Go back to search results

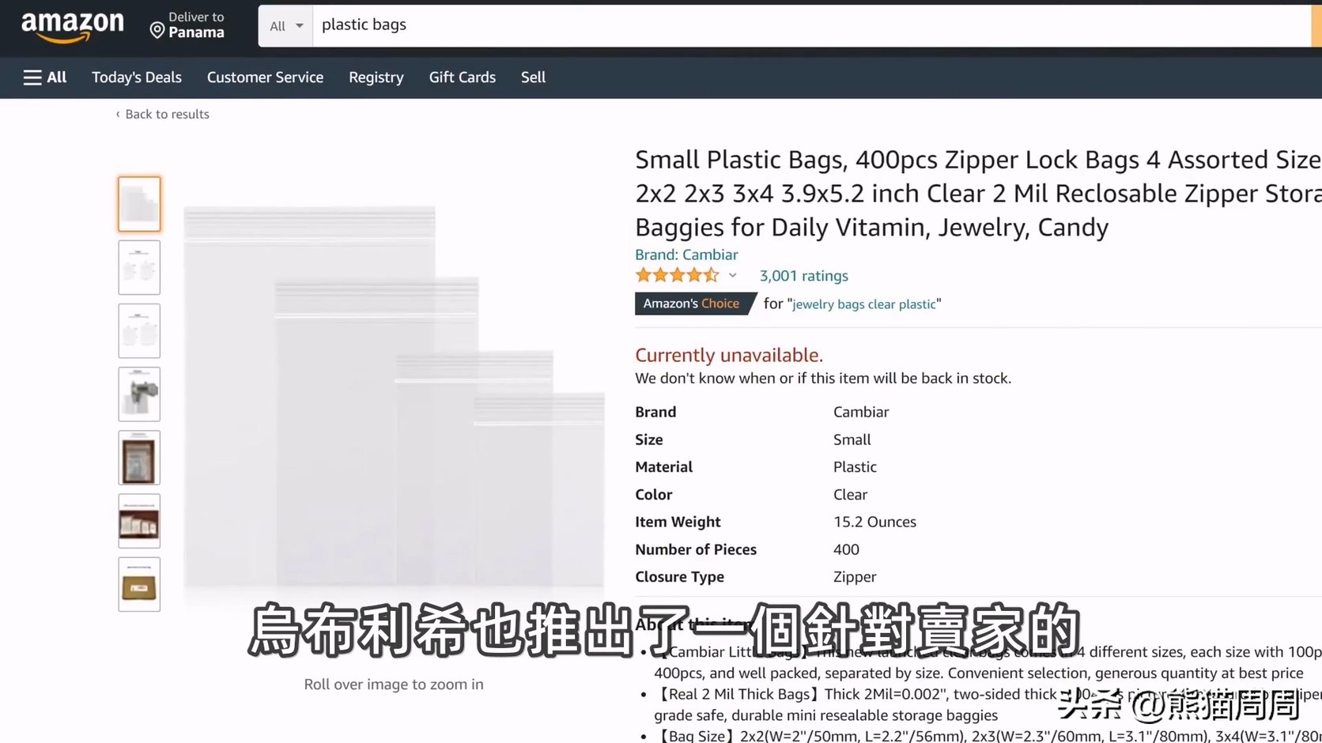pos(163,114)
